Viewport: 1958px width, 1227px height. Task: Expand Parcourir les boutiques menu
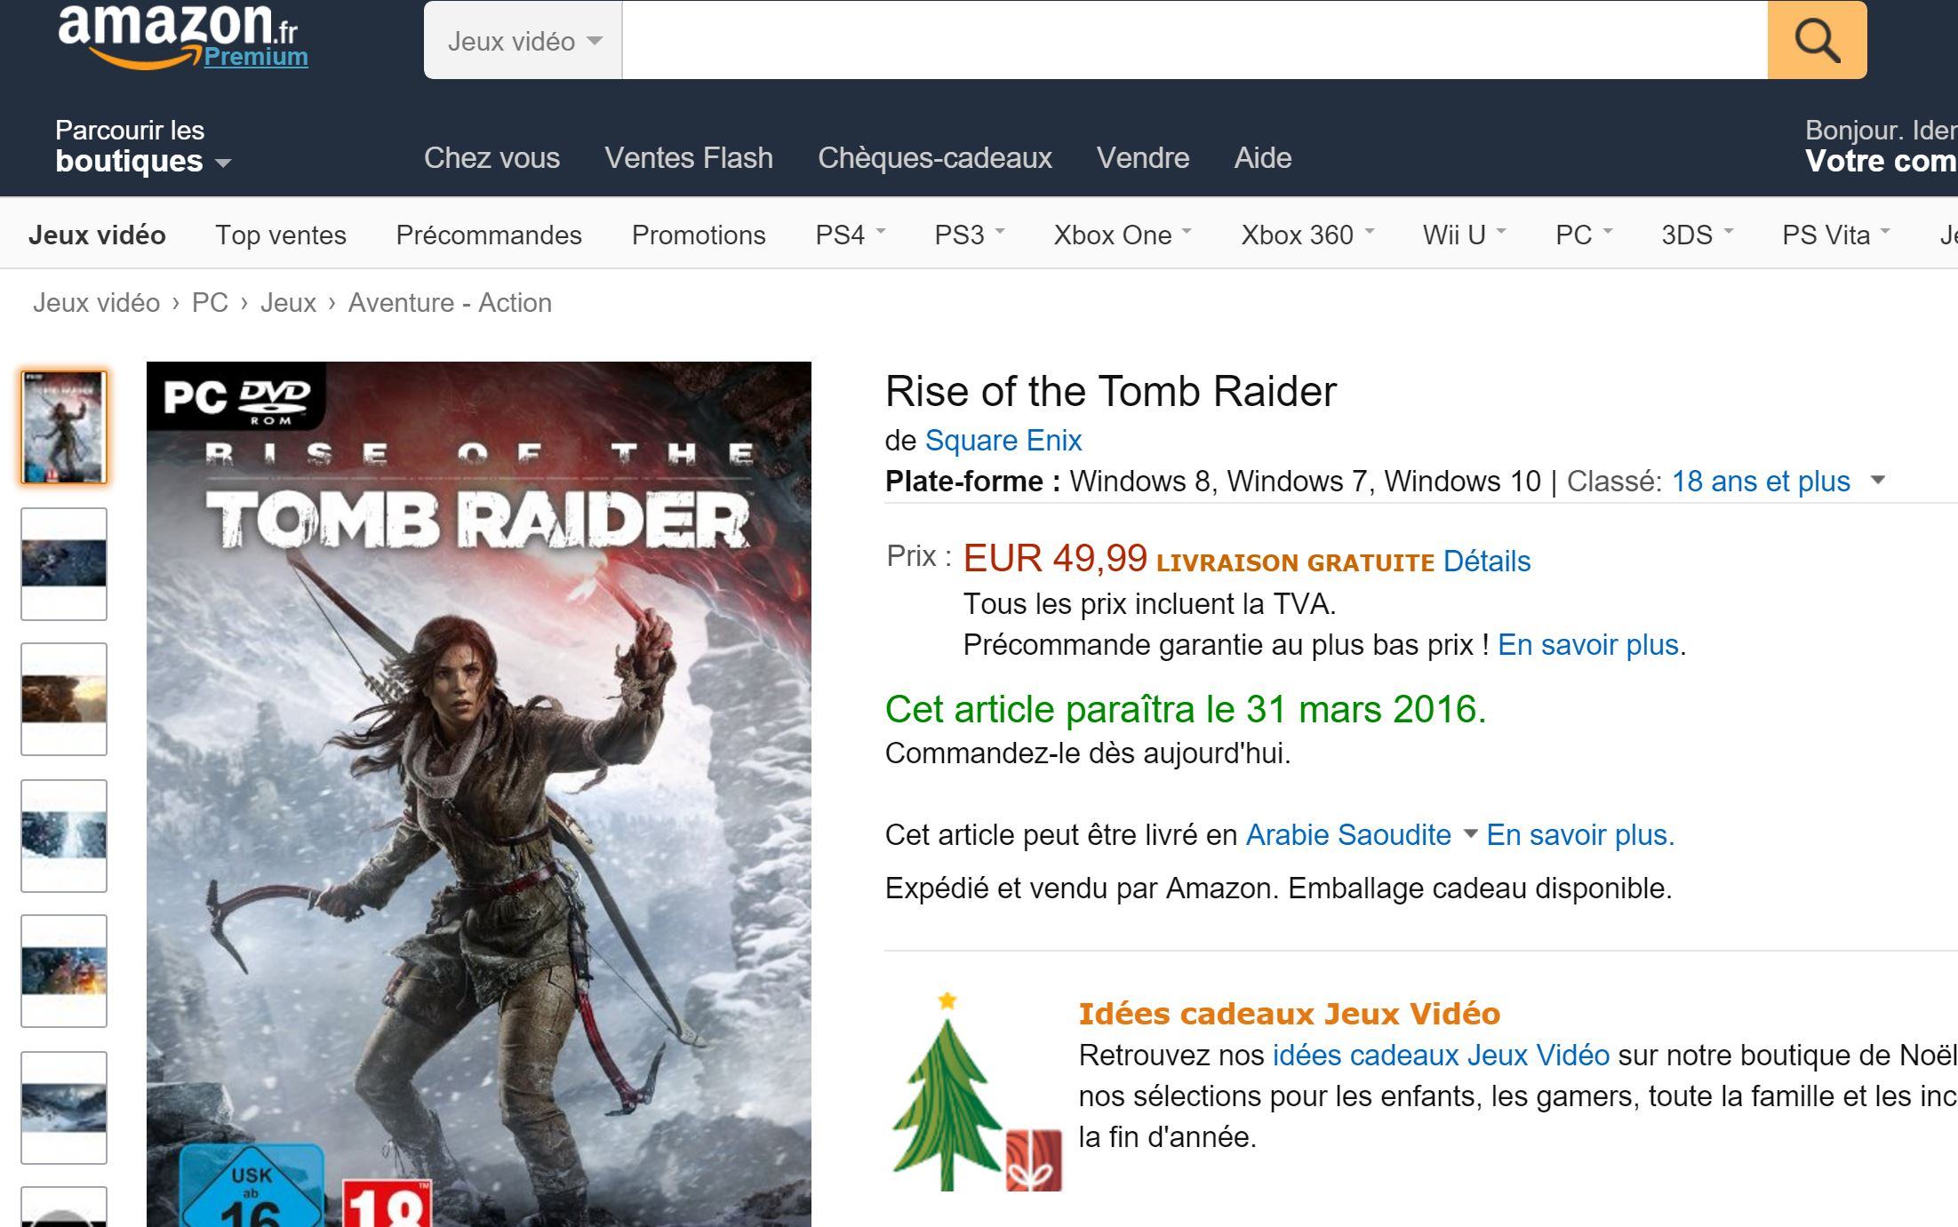[x=142, y=147]
